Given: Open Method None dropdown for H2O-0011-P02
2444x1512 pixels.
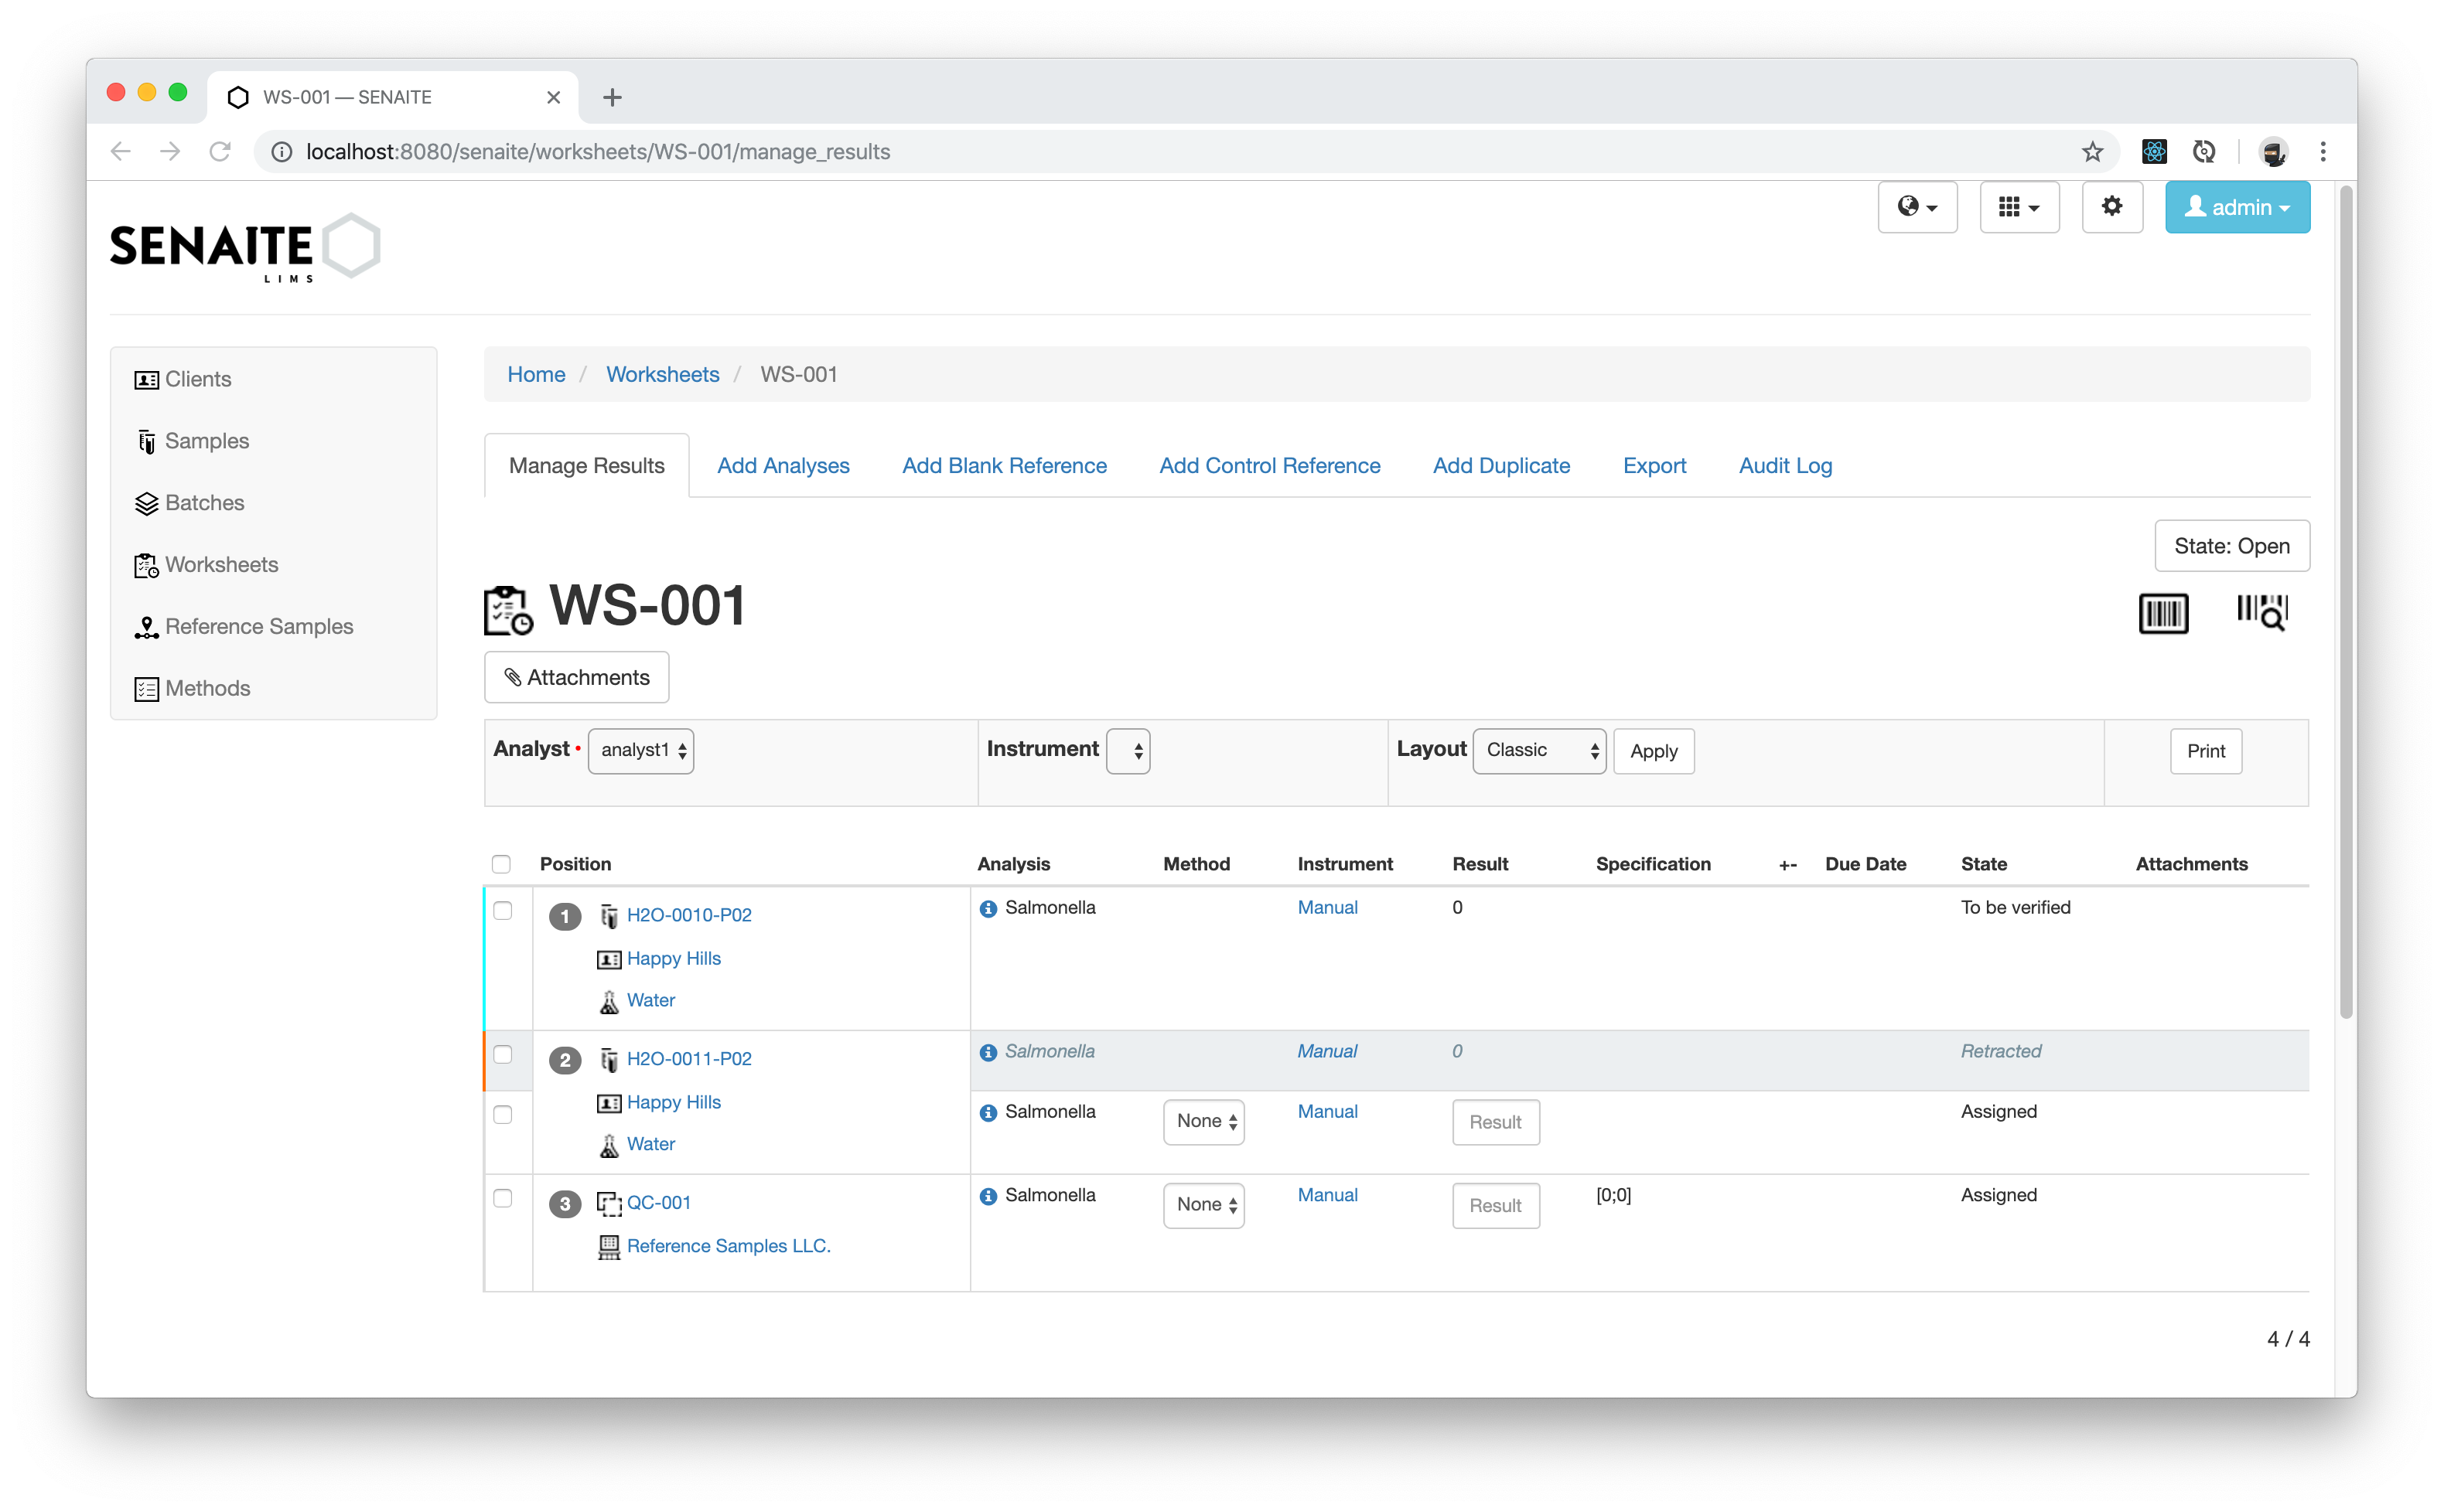Looking at the screenshot, I should 1203,1122.
